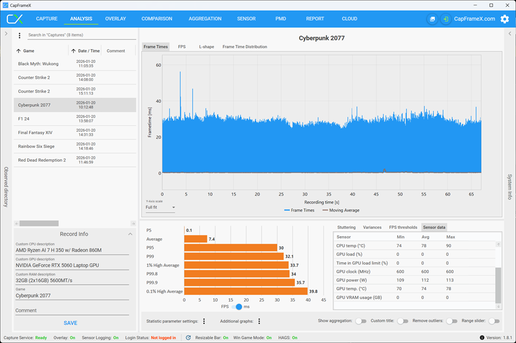The image size is (516, 343).
Task: Open the captures list three-dot menu
Action: point(19,35)
